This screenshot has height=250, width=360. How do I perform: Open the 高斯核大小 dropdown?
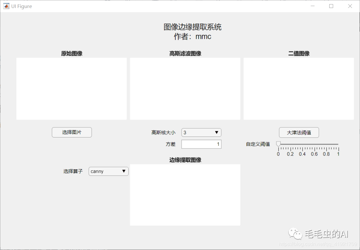tap(201, 132)
